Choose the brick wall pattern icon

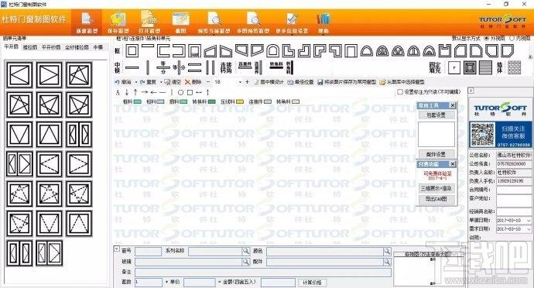(x=514, y=67)
